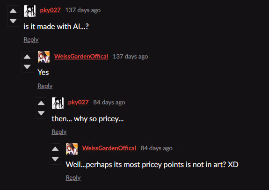Downvote the "pricey points is not in art" comment
The height and width of the screenshot is (190, 269).
(x=55, y=159)
